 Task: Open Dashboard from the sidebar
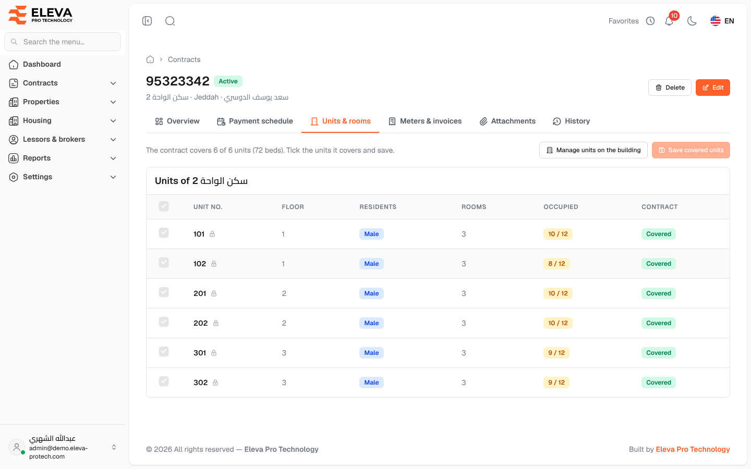coord(63,64)
